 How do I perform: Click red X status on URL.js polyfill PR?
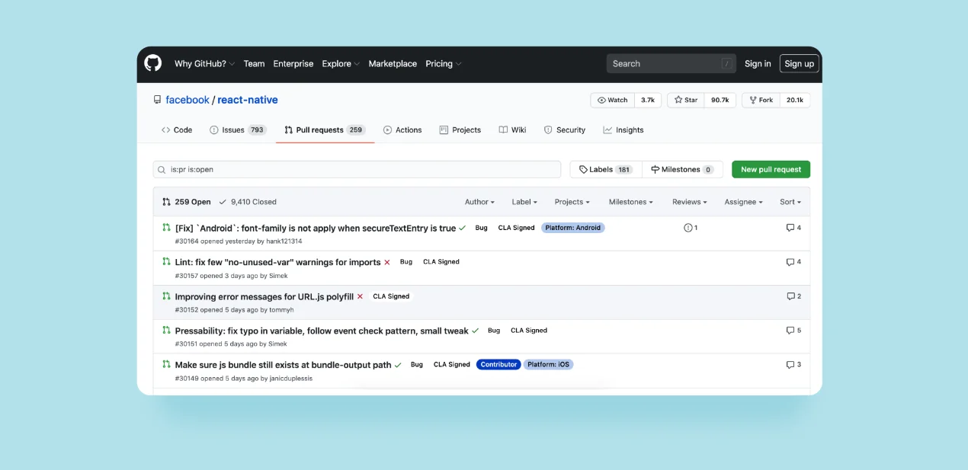tap(360, 296)
